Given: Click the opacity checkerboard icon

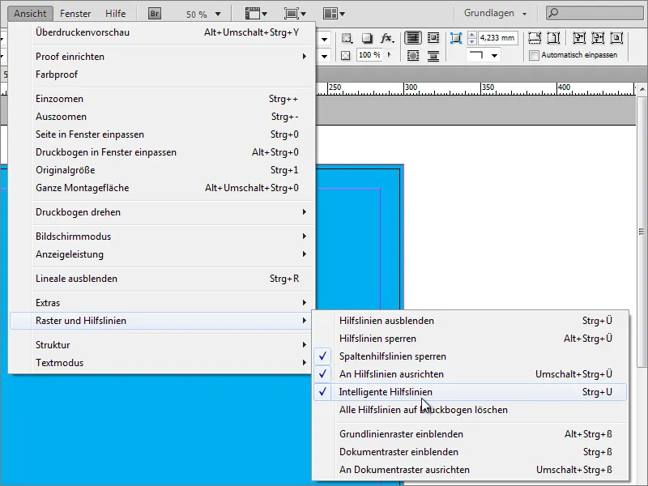Looking at the screenshot, I should click(x=346, y=55).
